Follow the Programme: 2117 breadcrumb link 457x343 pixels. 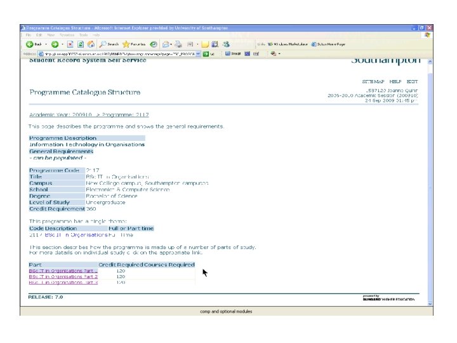(126, 115)
